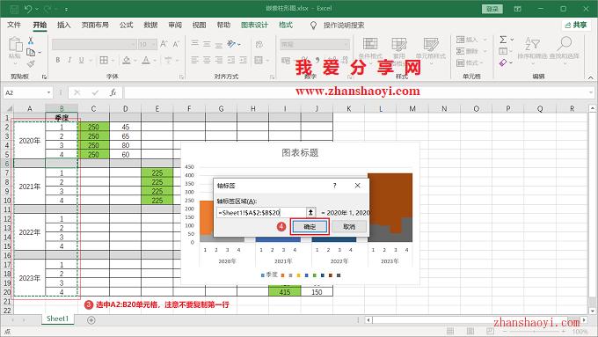Click the Conditional Formatting icon
Image resolution: width=598 pixels, height=337 pixels.
tap(370, 44)
